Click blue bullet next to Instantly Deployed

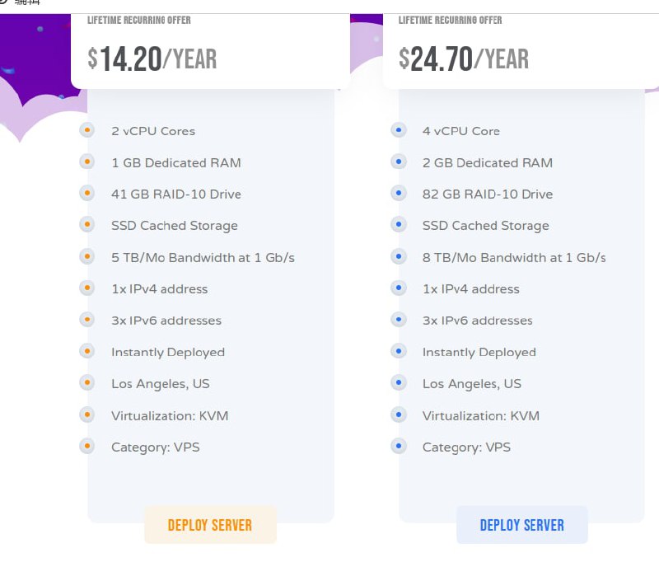click(399, 351)
